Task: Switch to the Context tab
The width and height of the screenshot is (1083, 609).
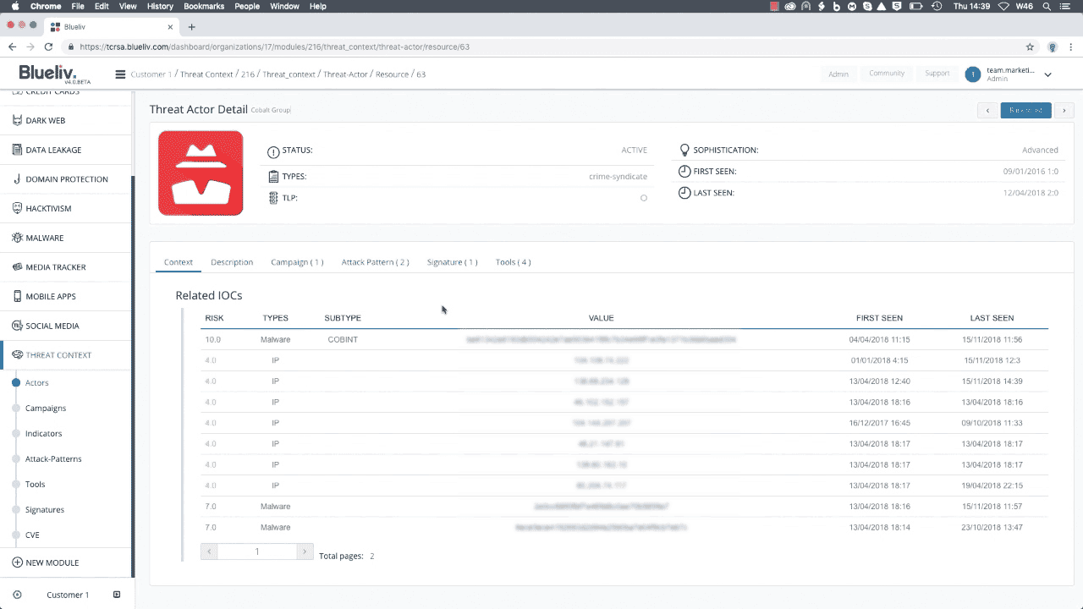Action: (x=179, y=262)
